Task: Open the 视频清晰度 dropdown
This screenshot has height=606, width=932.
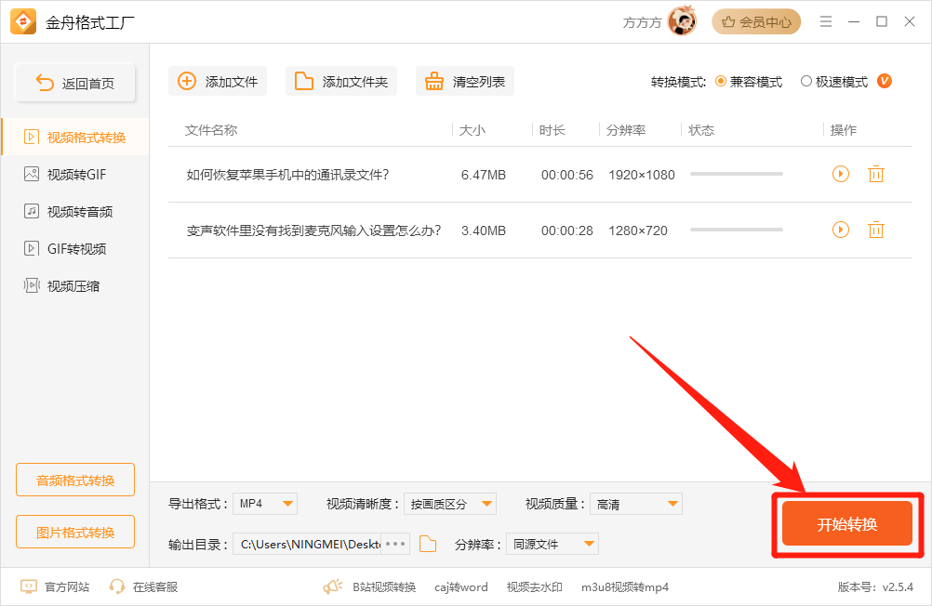Action: click(450, 504)
